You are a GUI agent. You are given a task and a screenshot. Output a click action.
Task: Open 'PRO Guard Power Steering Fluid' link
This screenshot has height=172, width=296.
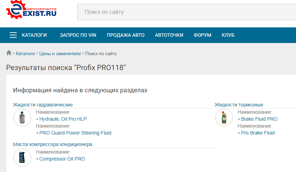(x=75, y=133)
